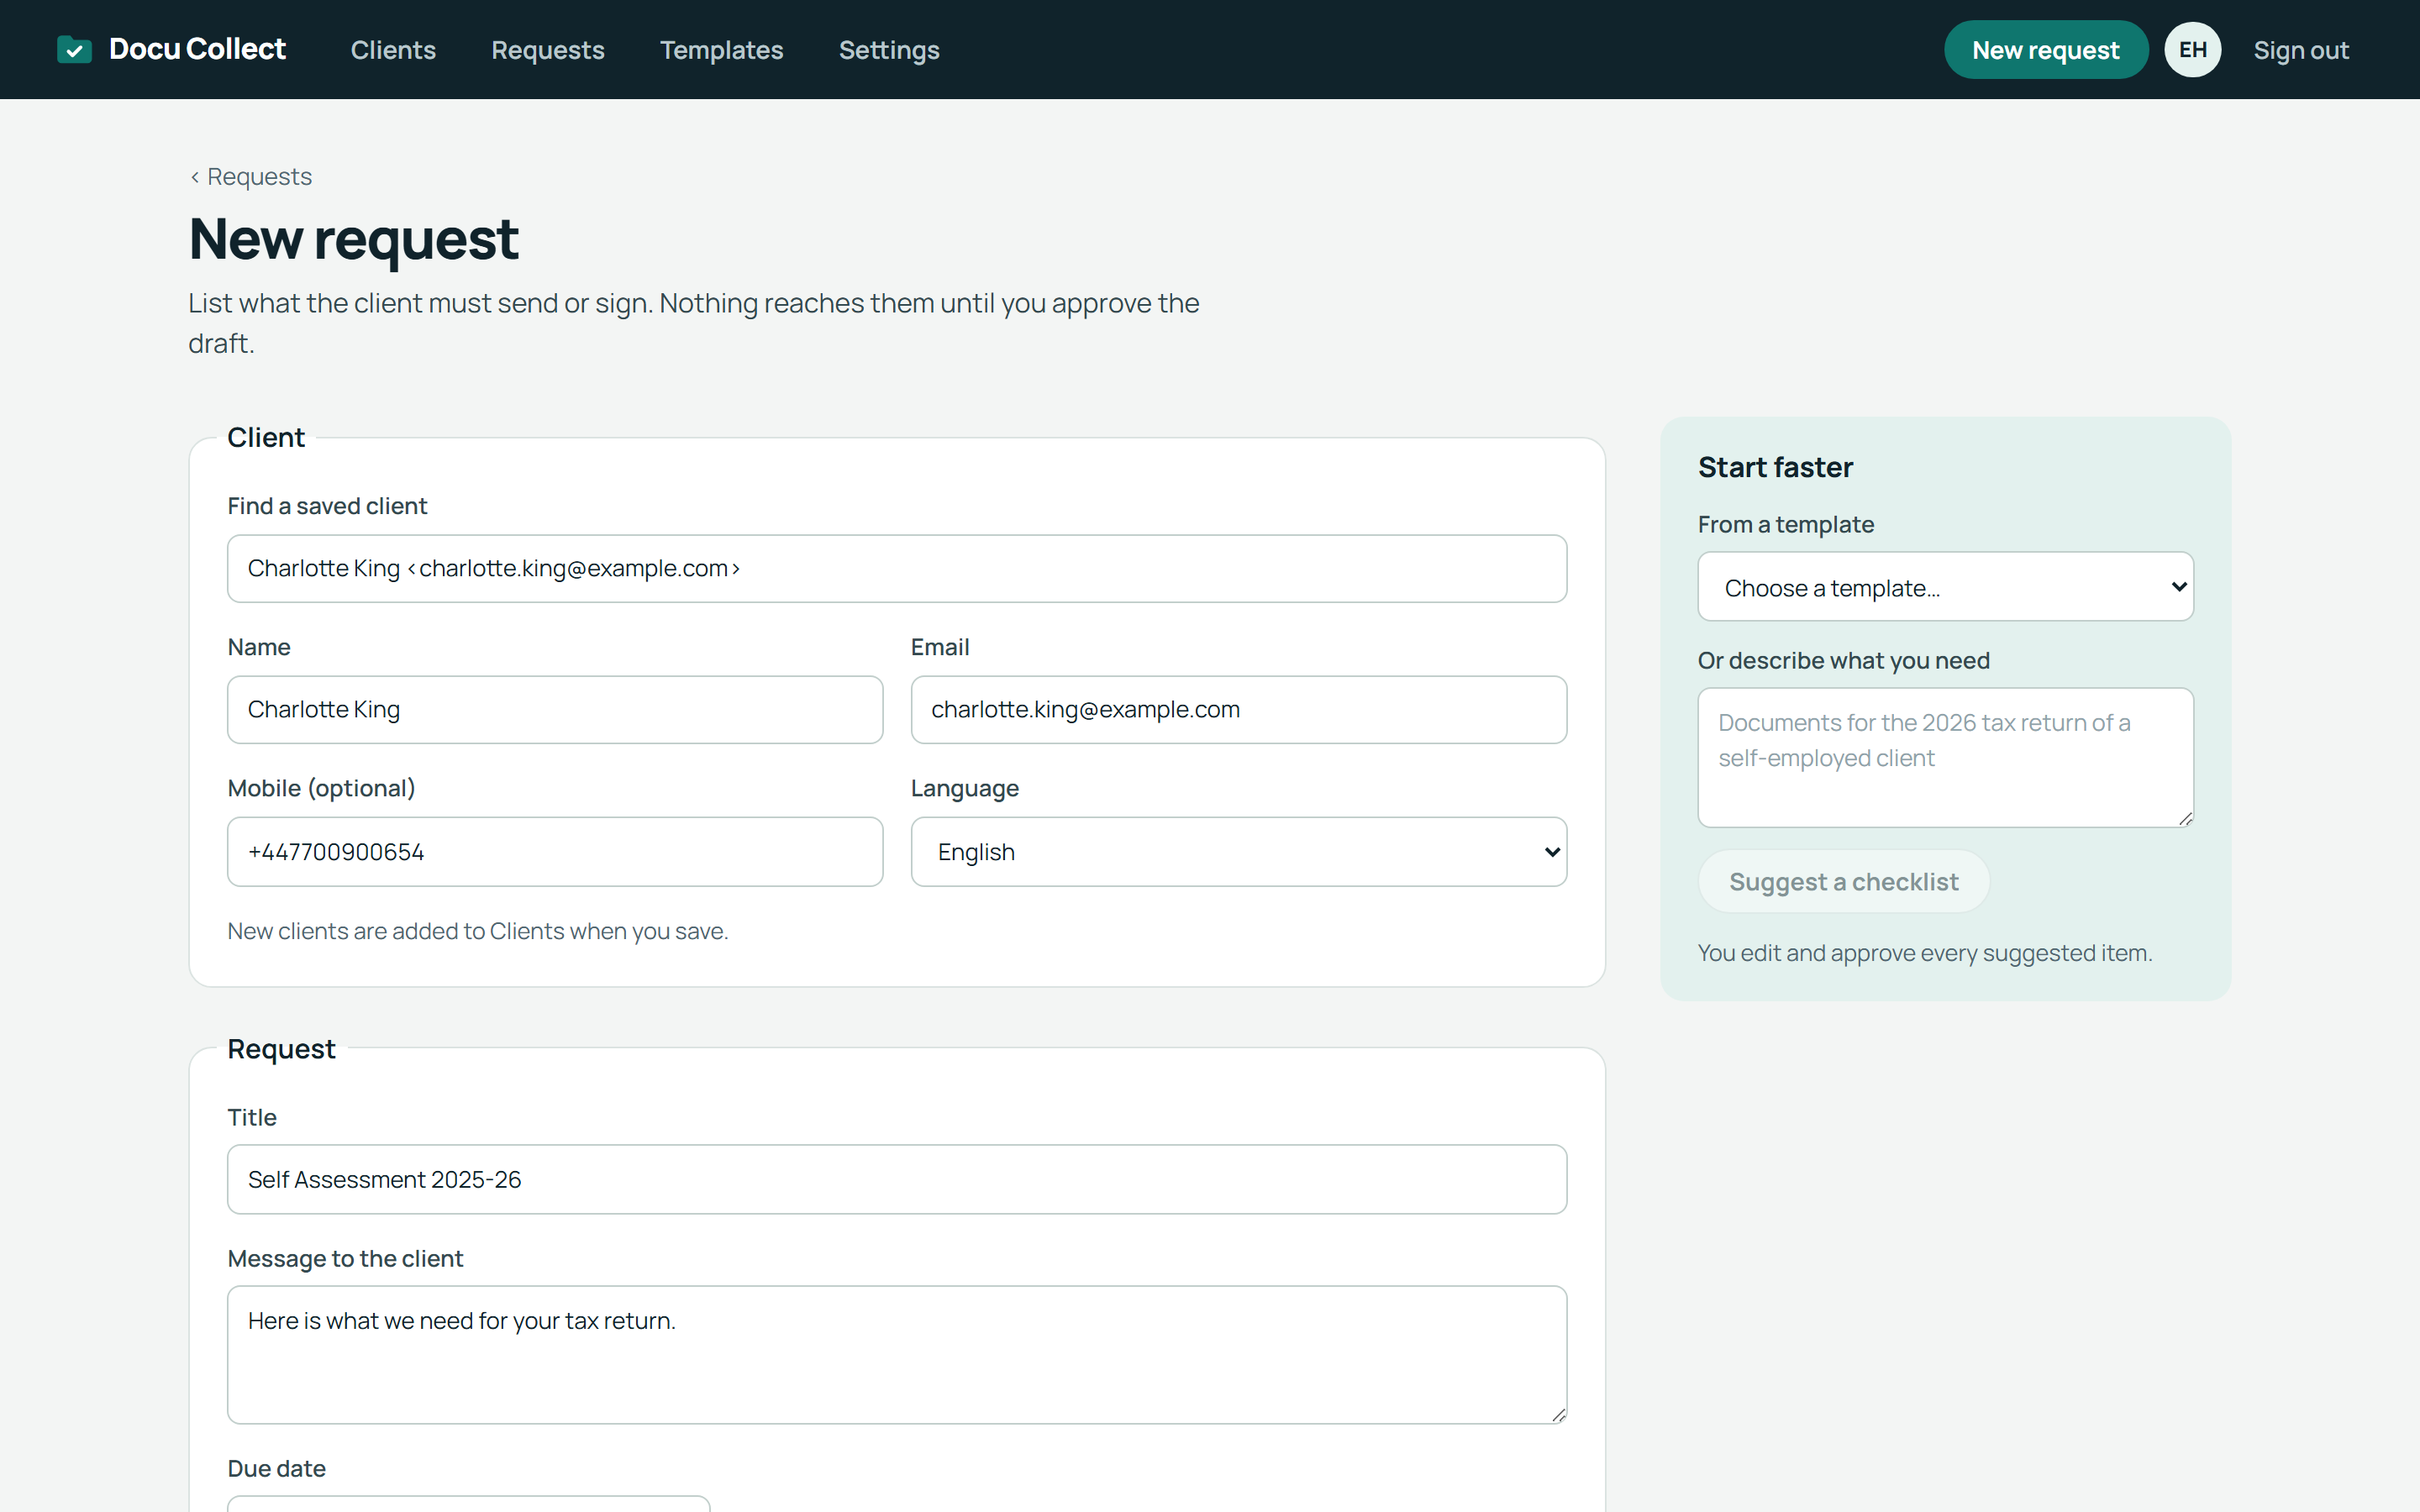Focus the Name field with Charlotte King
Screen dimensions: 2420x1512
click(x=555, y=709)
